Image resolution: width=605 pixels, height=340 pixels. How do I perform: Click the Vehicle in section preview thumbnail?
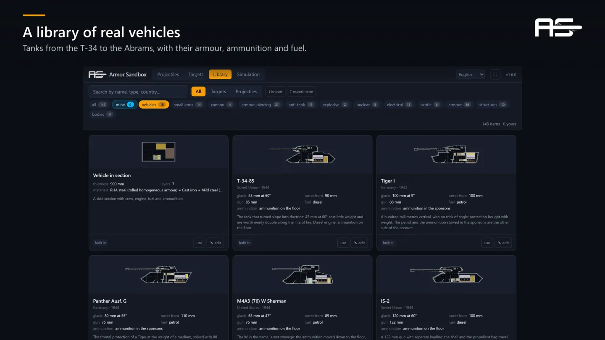(x=158, y=152)
